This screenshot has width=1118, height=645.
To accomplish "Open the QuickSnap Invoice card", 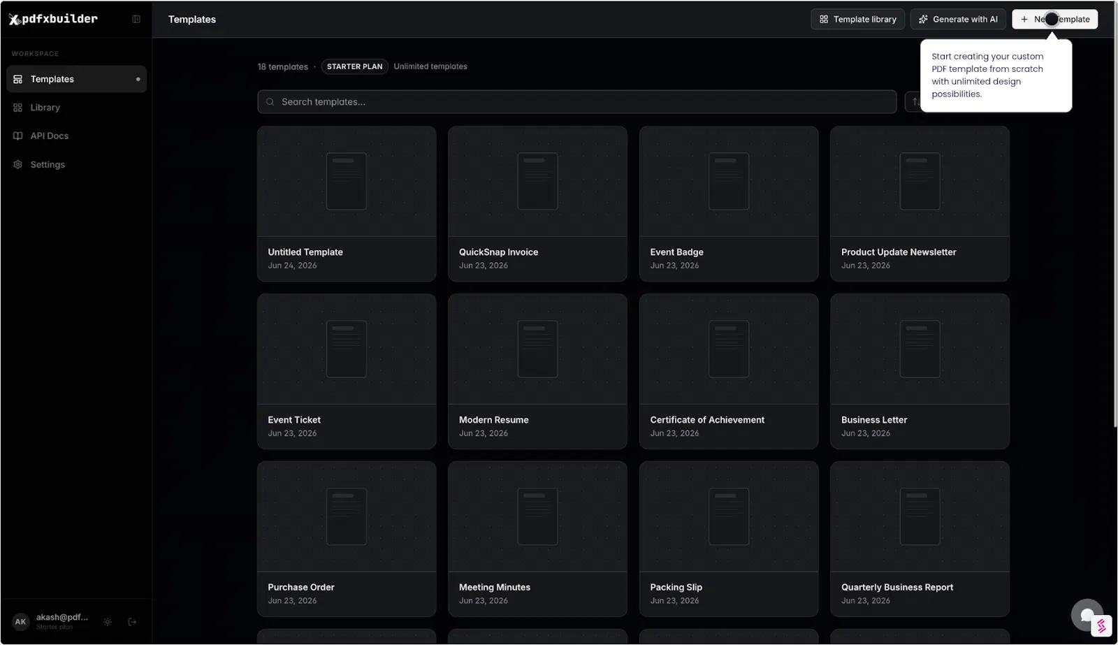I will (x=537, y=204).
